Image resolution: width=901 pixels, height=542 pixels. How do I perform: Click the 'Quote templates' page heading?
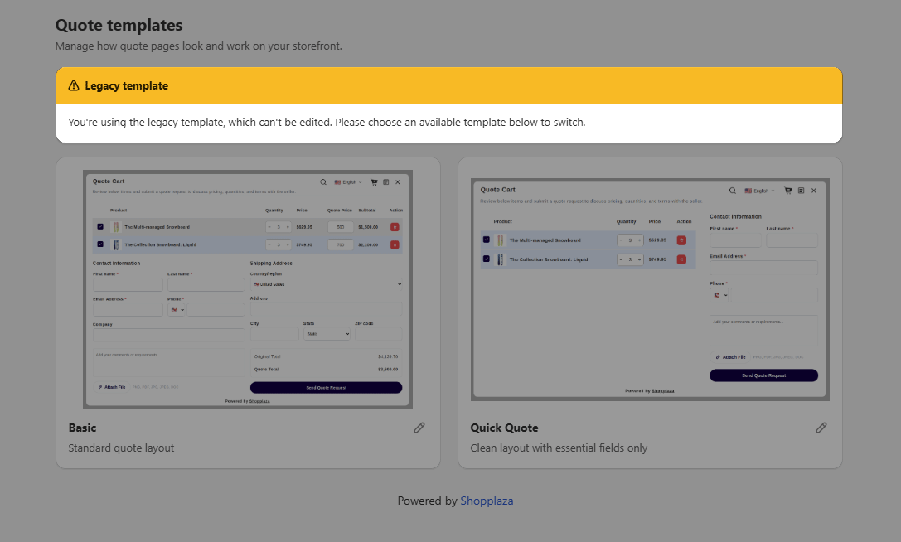point(119,26)
